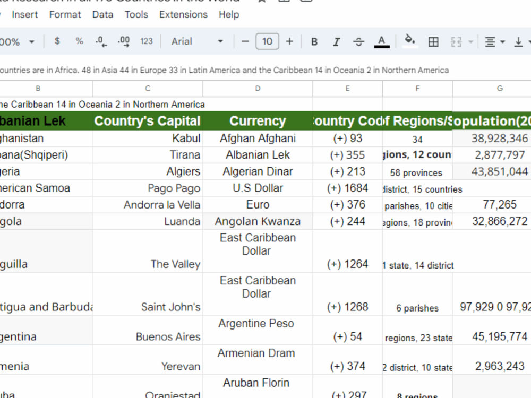
Task: Toggle text color with the A icon
Action: point(382,41)
